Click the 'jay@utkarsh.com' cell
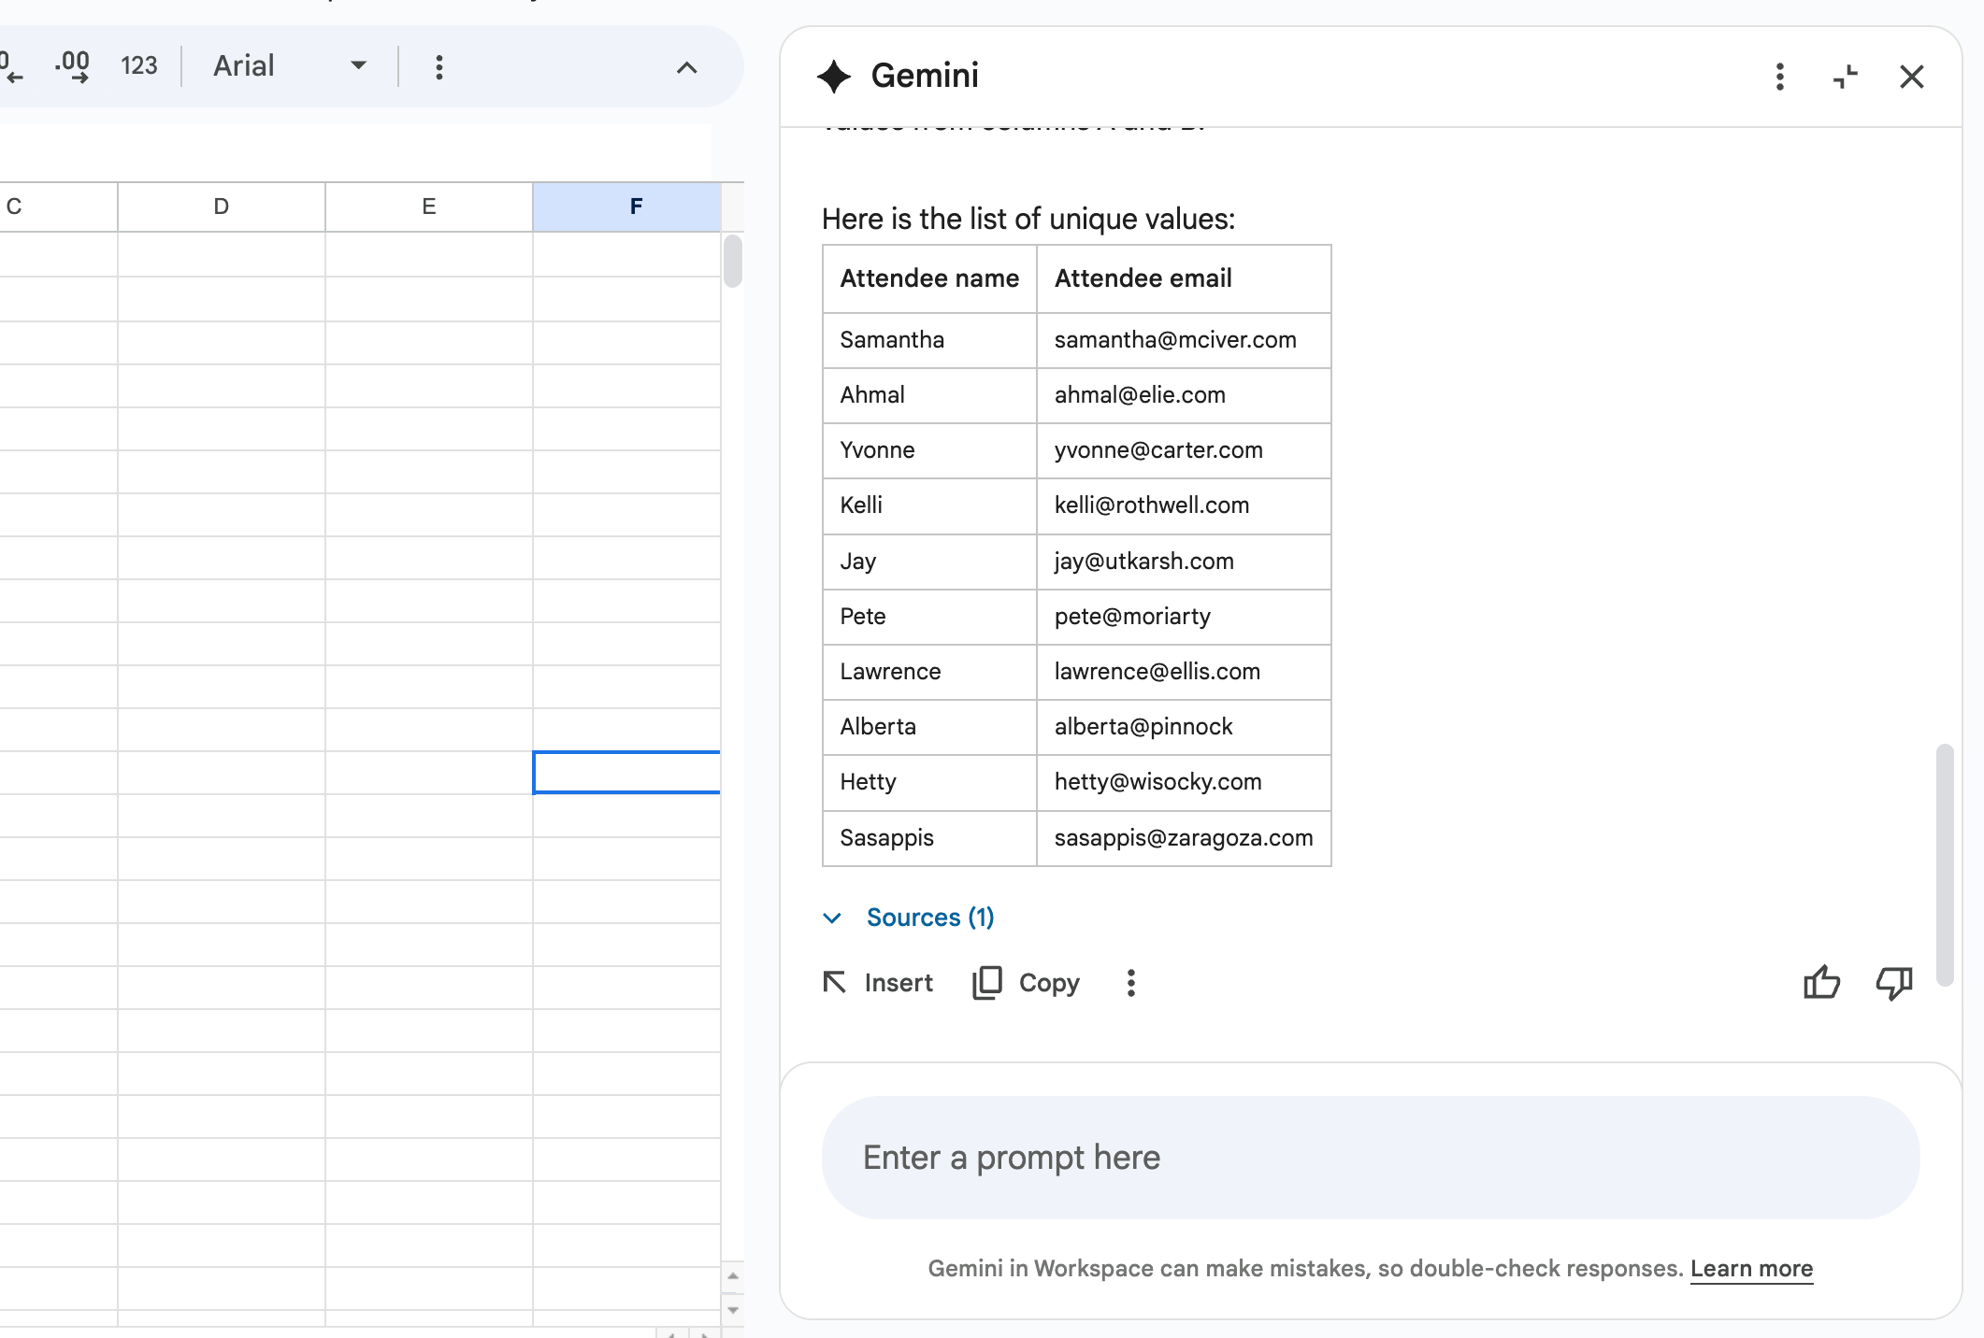The width and height of the screenshot is (1984, 1338). tap(1184, 562)
